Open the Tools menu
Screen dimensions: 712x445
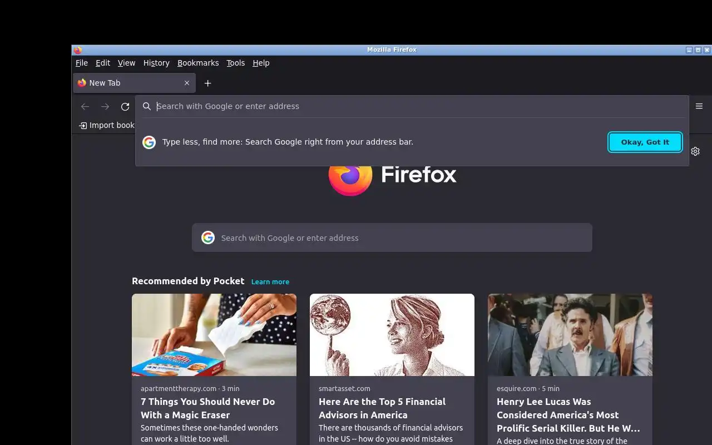pos(235,63)
